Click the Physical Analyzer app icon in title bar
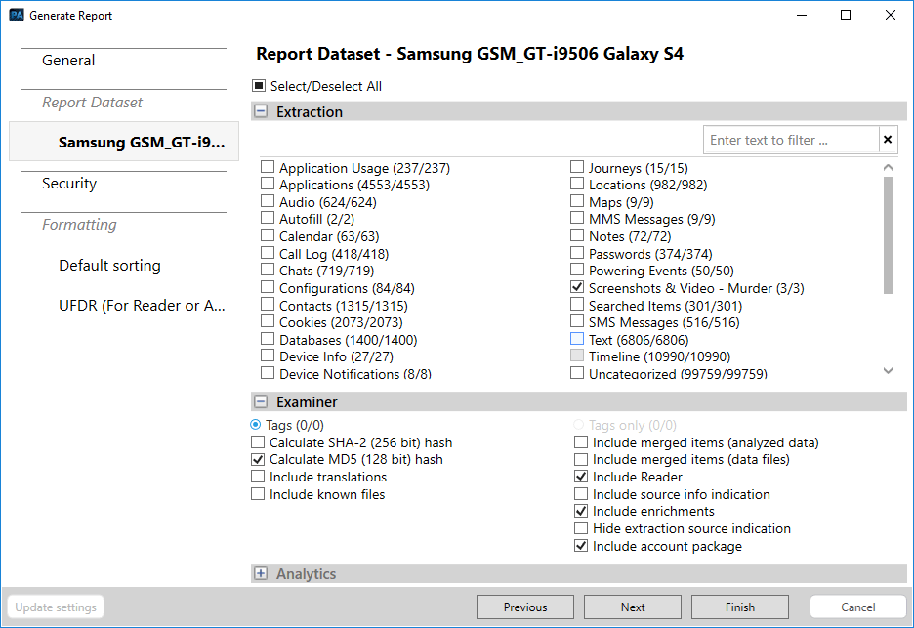This screenshot has width=914, height=628. (17, 16)
